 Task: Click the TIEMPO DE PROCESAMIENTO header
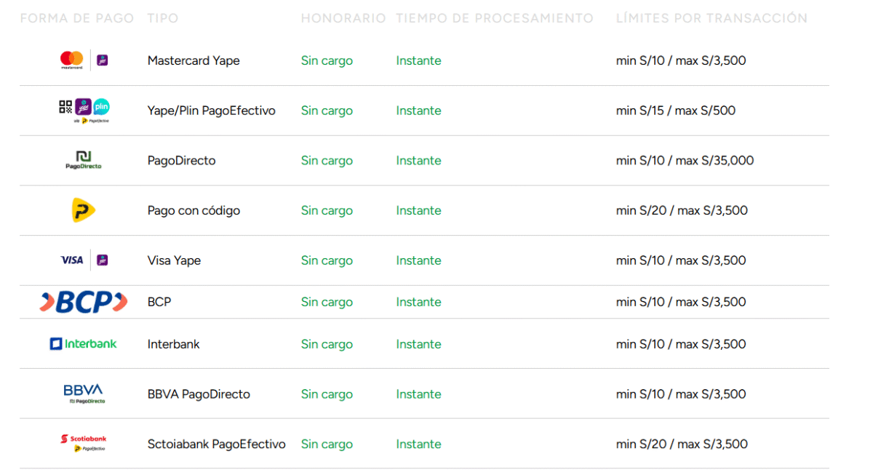click(x=495, y=18)
